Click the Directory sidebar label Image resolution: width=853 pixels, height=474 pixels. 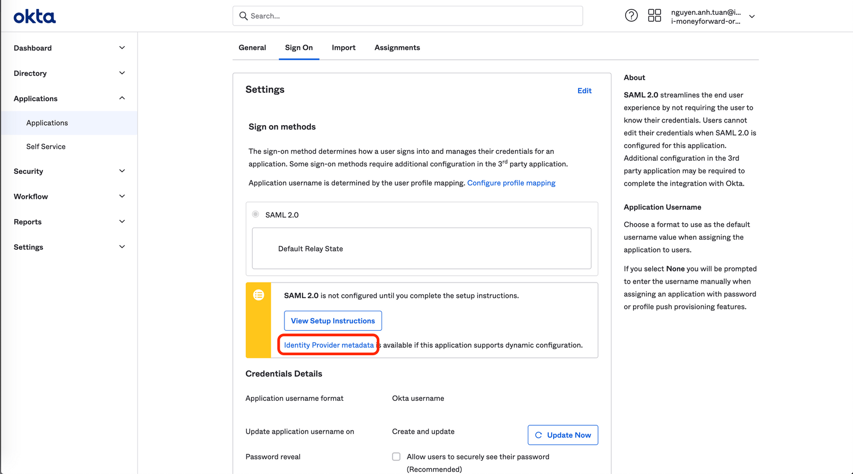(x=30, y=73)
